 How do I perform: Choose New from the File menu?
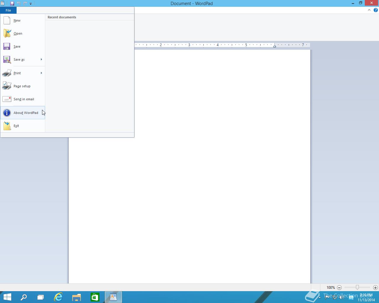23,20
